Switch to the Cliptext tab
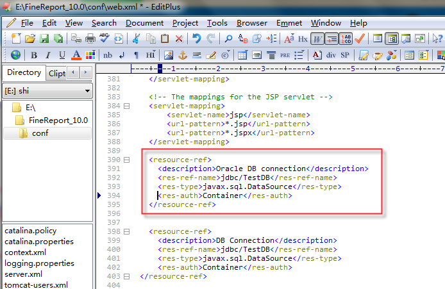The image size is (445, 289). point(57,74)
